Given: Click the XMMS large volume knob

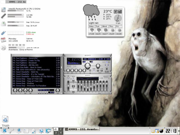Looking at the screenshot, I should click(x=87, y=66).
